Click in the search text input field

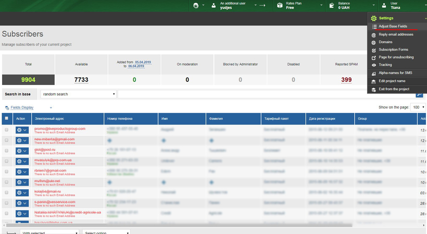point(266,94)
